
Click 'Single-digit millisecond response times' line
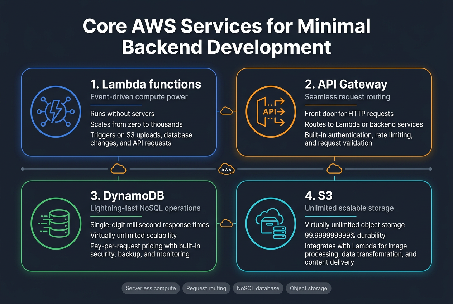point(149,225)
